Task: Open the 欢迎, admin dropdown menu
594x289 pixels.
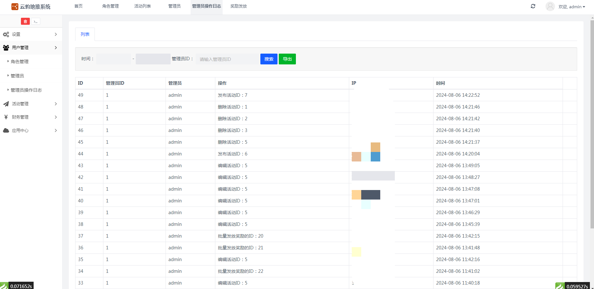Action: [x=572, y=7]
